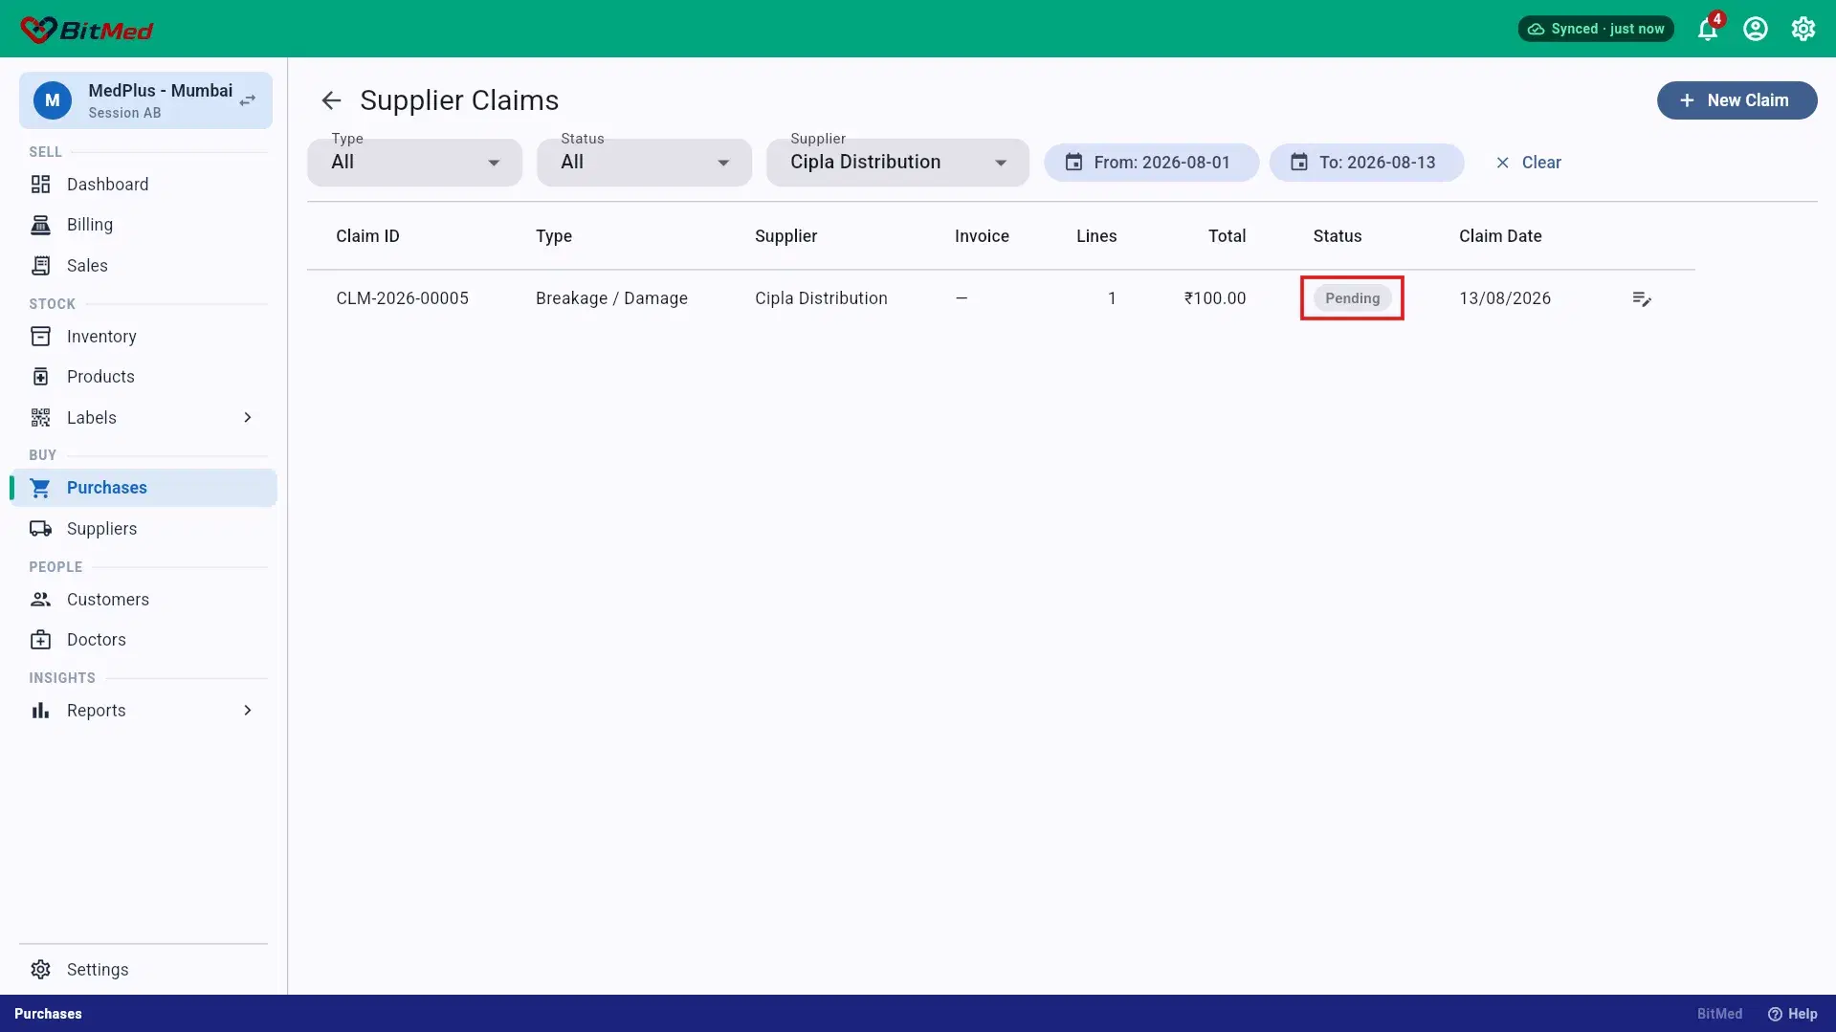Navigate to Sales
The image size is (1836, 1032).
(144, 266)
